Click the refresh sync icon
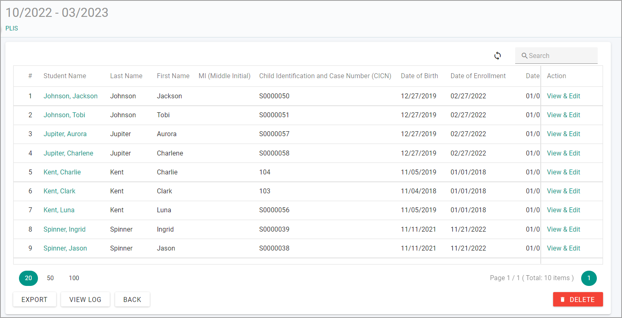The image size is (622, 318). point(498,56)
